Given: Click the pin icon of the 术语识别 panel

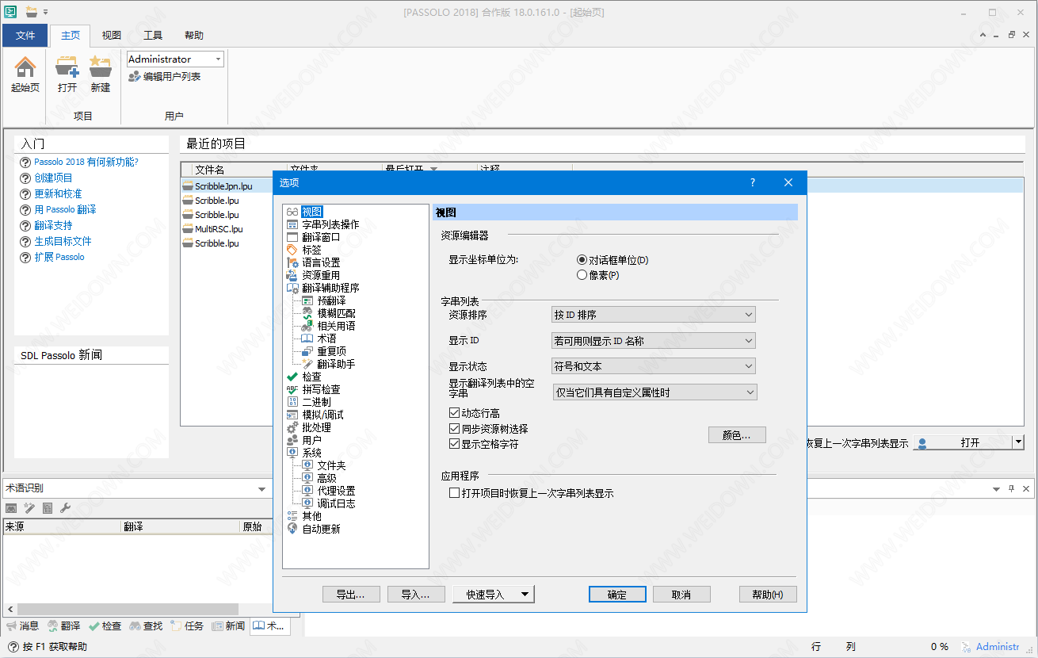Looking at the screenshot, I should click(x=1011, y=488).
